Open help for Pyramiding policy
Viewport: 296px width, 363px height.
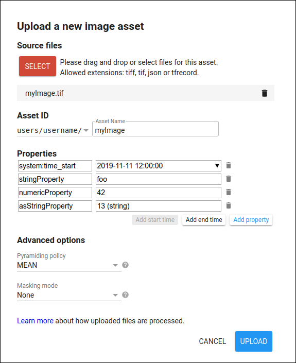[125, 265]
